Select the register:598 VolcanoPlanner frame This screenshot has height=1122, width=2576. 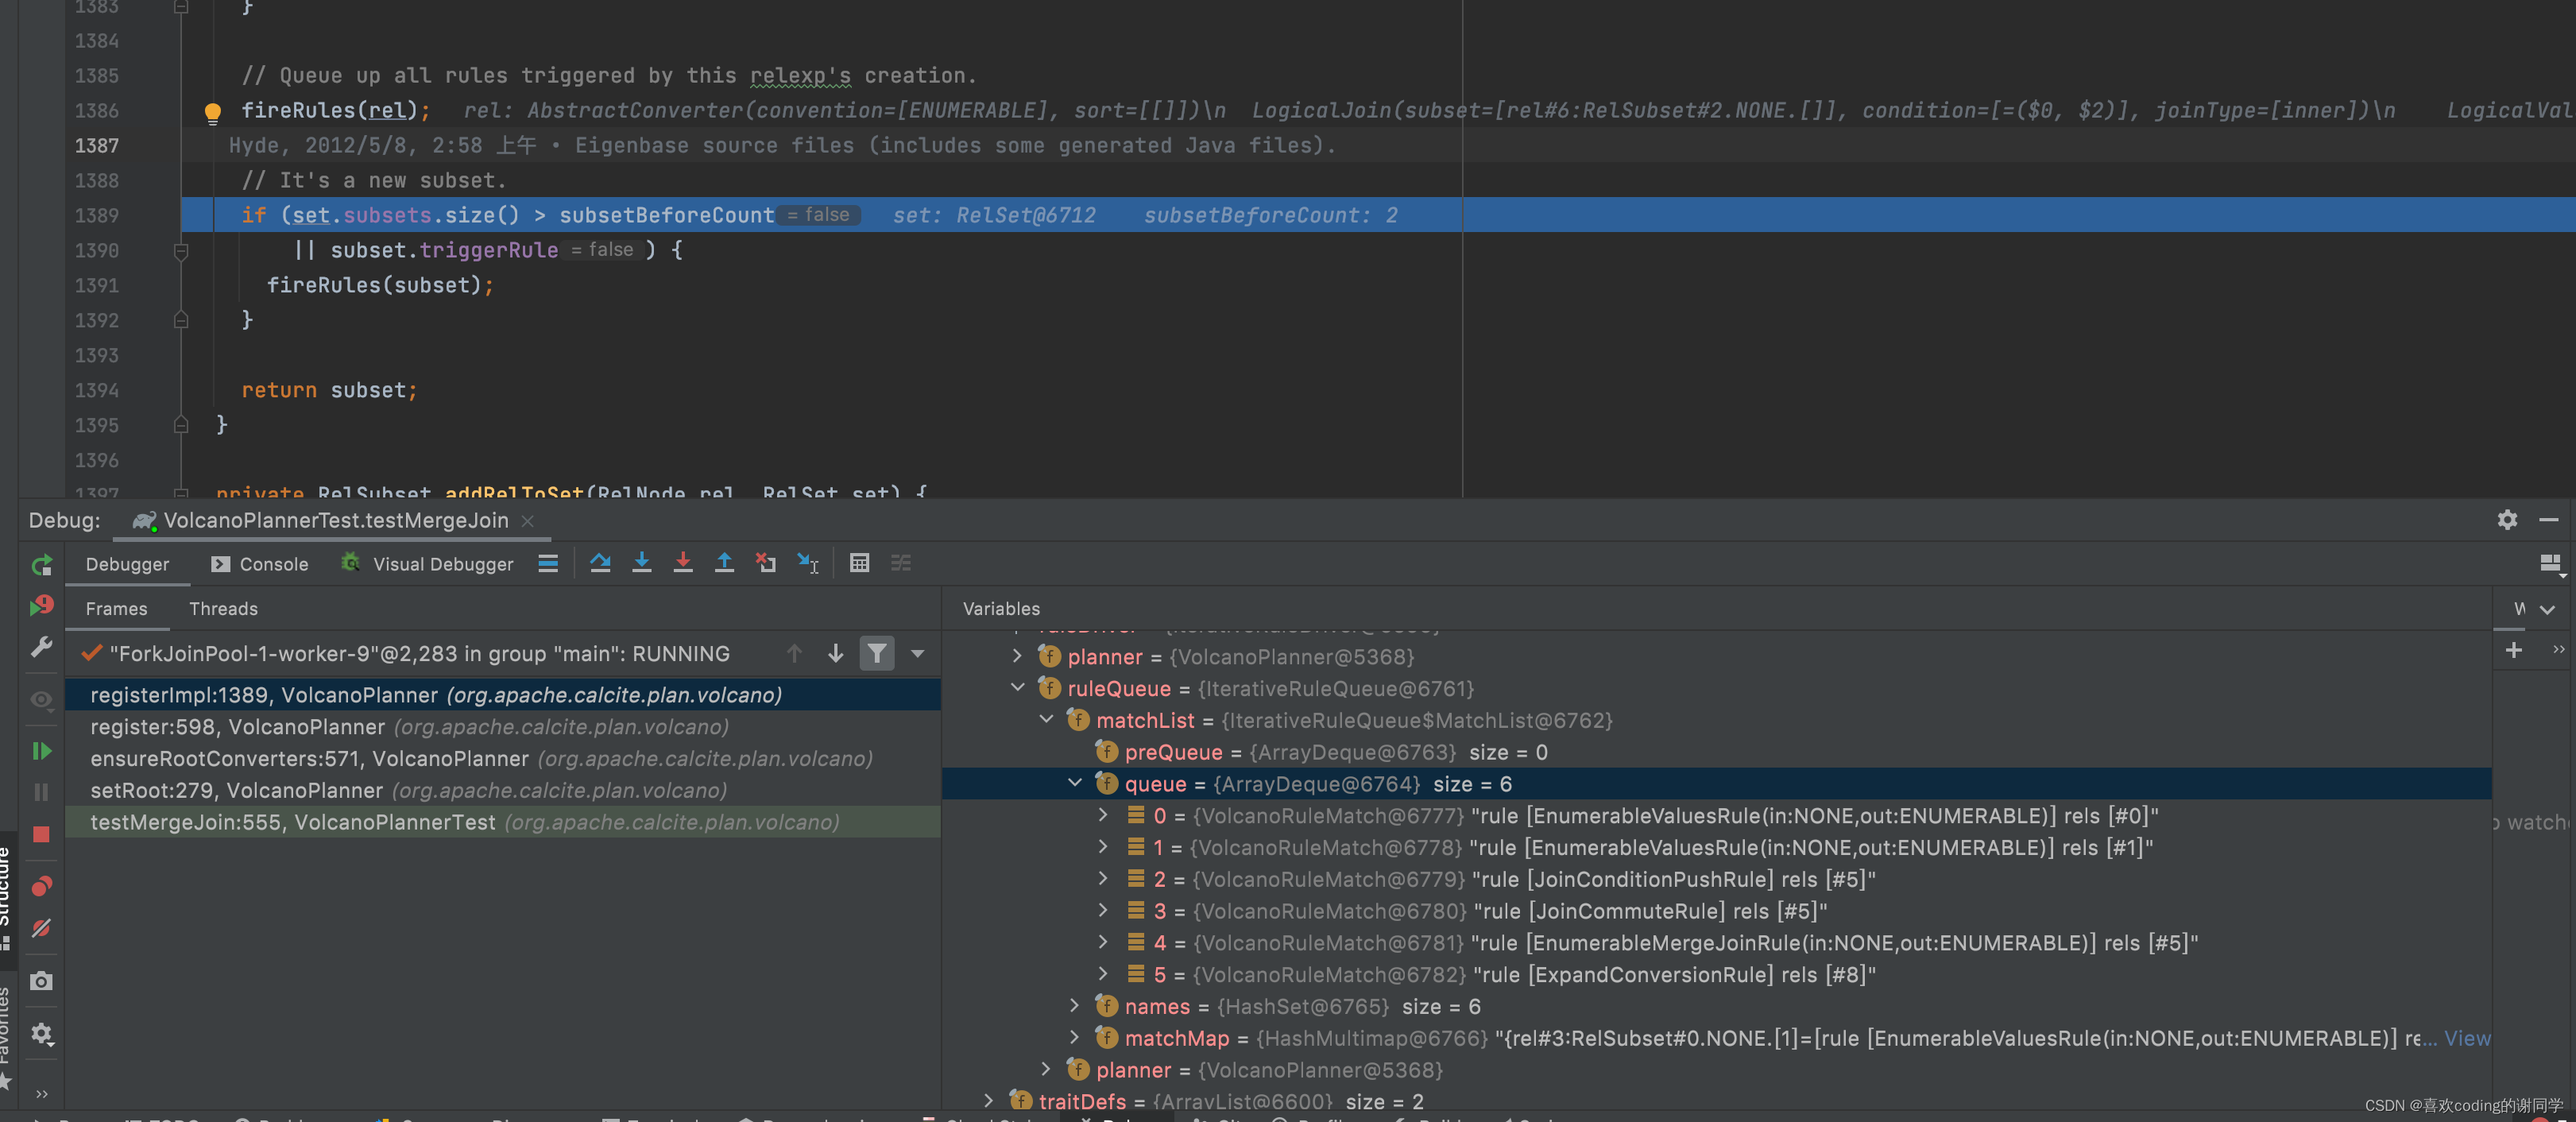237,727
